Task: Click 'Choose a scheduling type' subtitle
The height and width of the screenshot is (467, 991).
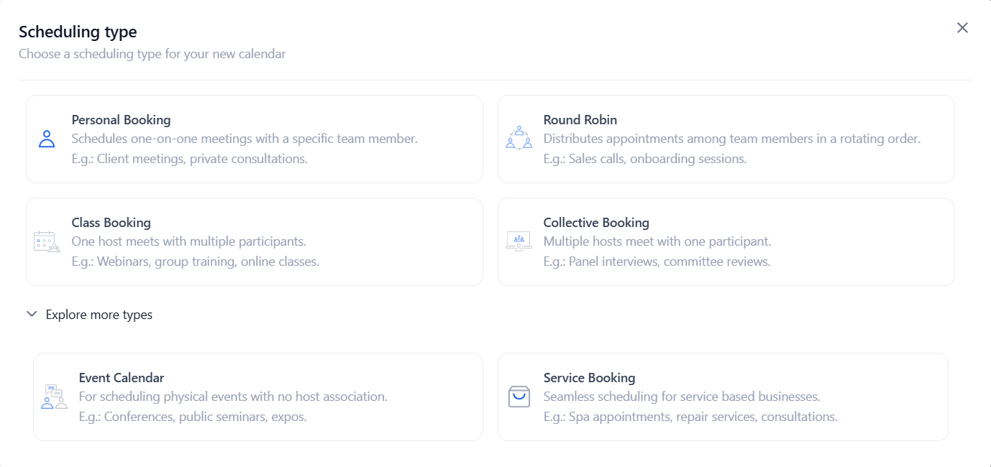Action: click(x=152, y=54)
